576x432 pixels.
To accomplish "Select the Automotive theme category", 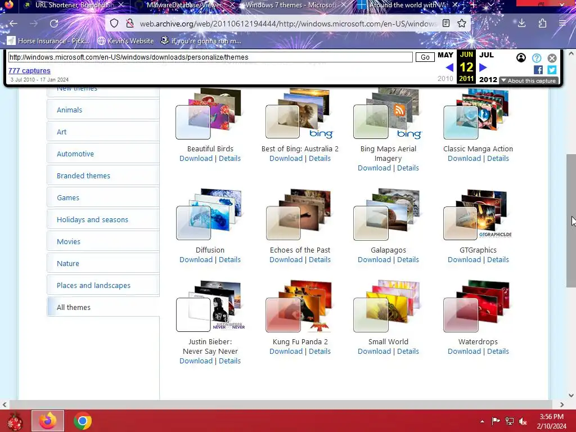I will 103,154.
